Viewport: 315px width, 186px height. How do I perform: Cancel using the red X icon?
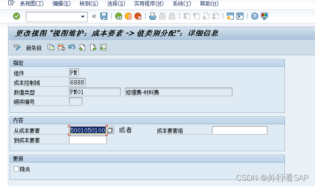point(138,16)
